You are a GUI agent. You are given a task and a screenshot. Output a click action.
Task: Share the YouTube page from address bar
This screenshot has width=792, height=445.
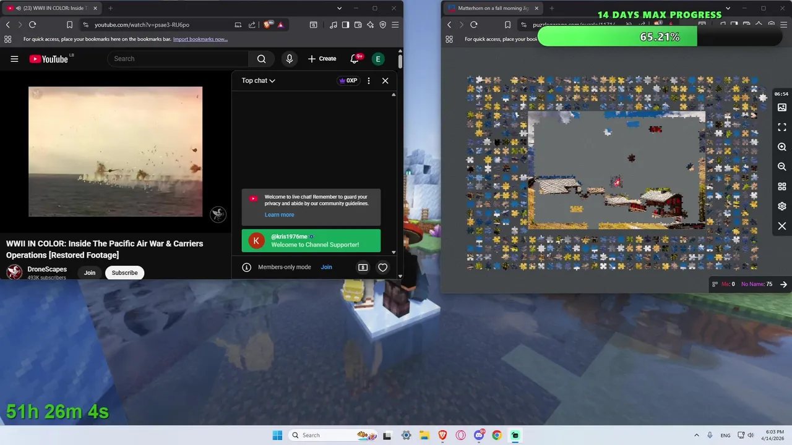click(252, 25)
